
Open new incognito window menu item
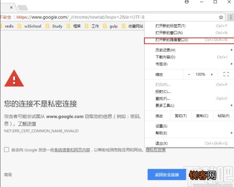tap(189, 41)
